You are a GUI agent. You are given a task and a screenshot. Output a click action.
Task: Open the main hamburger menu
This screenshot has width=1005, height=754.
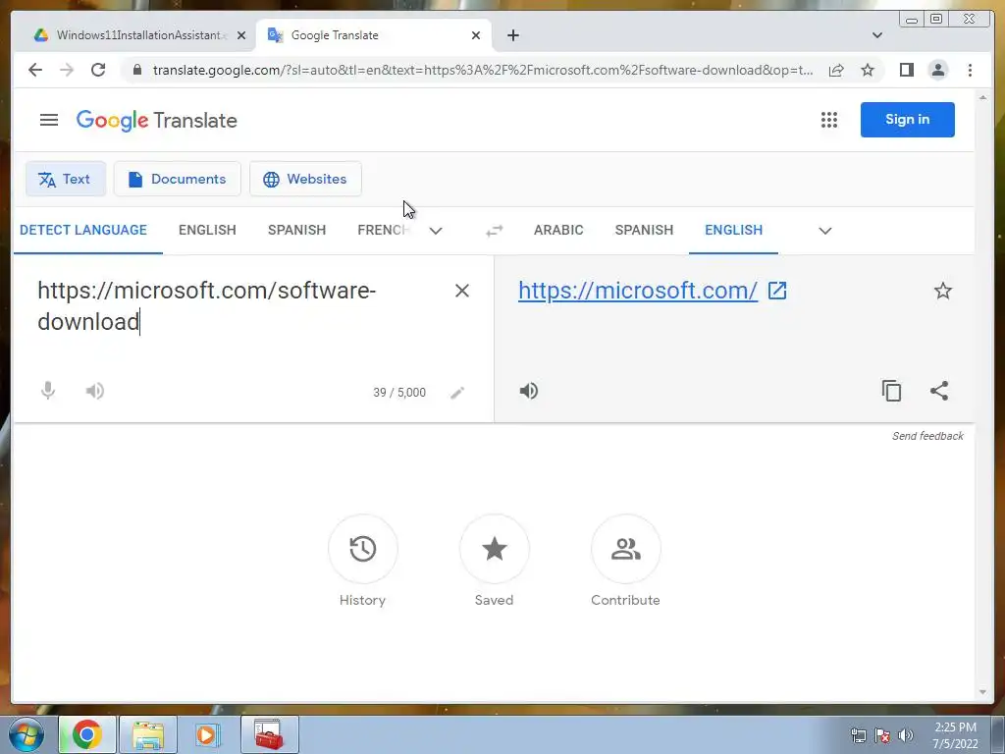tap(49, 120)
